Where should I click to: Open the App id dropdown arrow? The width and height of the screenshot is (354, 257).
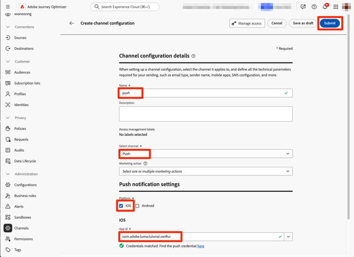click(288, 237)
